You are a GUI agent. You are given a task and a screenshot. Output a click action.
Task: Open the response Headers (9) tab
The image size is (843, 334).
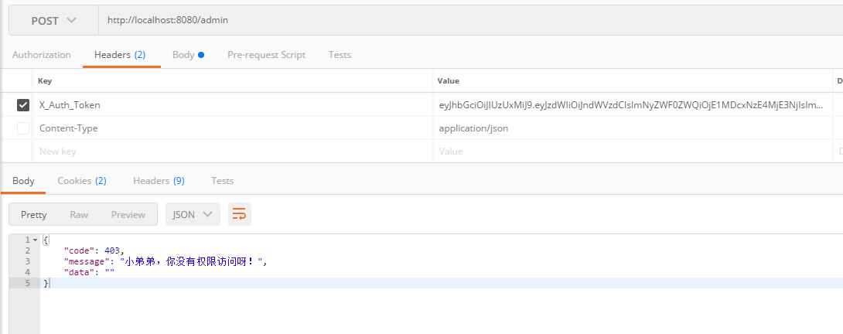click(159, 181)
